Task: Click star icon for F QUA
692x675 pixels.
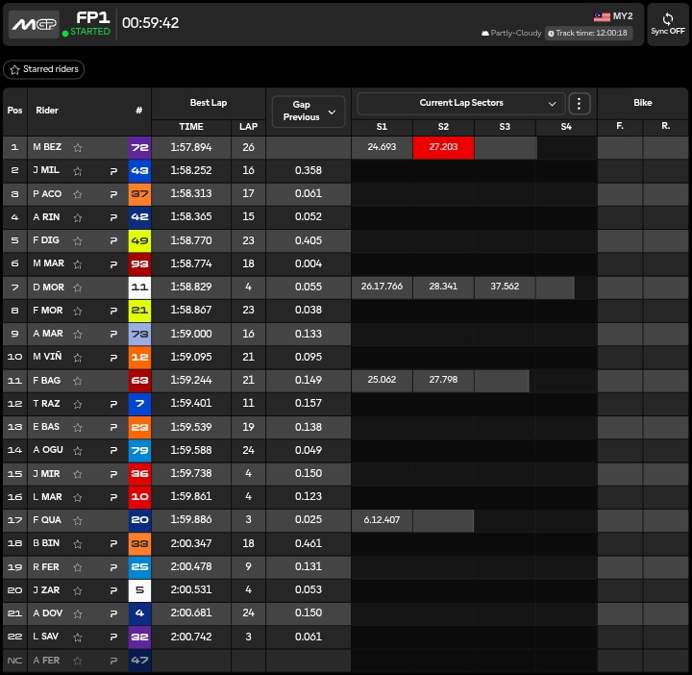Action: pos(78,521)
